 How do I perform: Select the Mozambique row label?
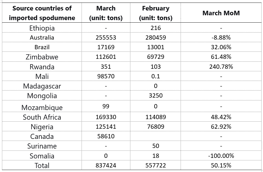tap(42, 107)
